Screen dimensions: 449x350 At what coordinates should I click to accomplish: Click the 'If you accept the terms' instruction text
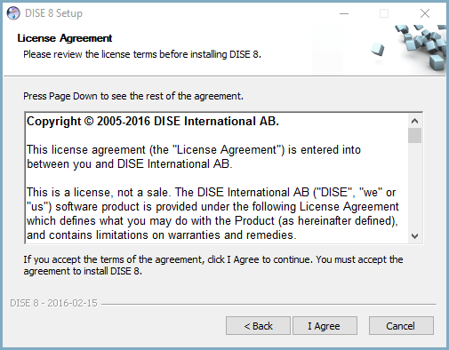(213, 266)
